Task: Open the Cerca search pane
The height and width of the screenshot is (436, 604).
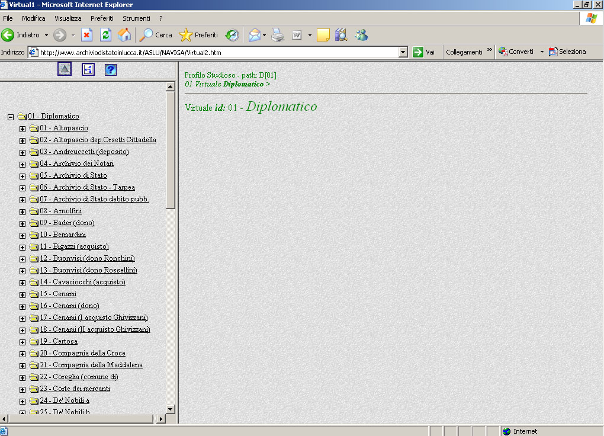Action: 156,35
